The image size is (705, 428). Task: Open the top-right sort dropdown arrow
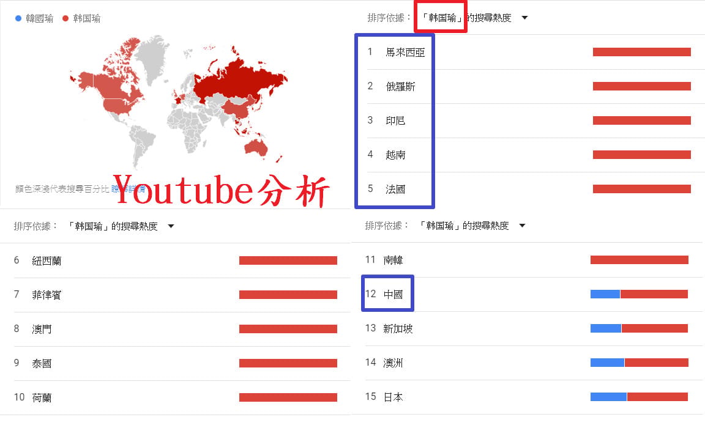tap(524, 18)
